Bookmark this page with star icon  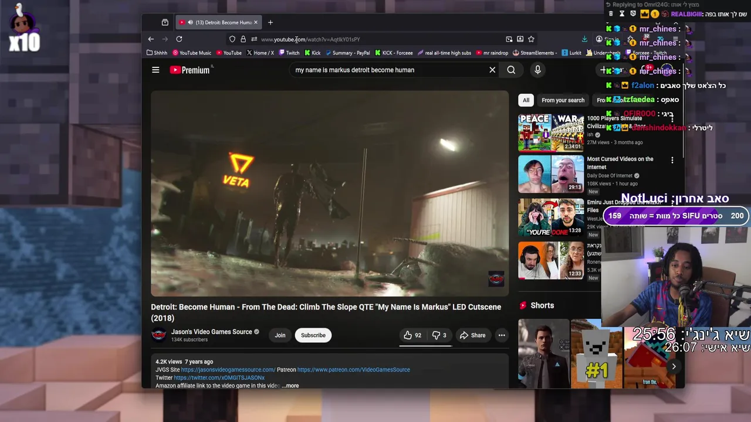[531, 39]
